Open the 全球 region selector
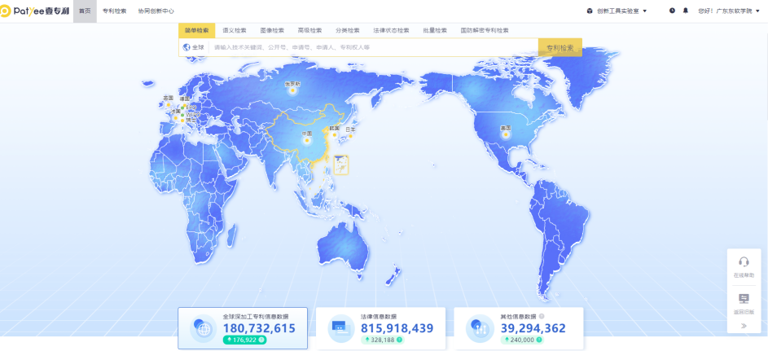The image size is (768, 351). click(194, 47)
